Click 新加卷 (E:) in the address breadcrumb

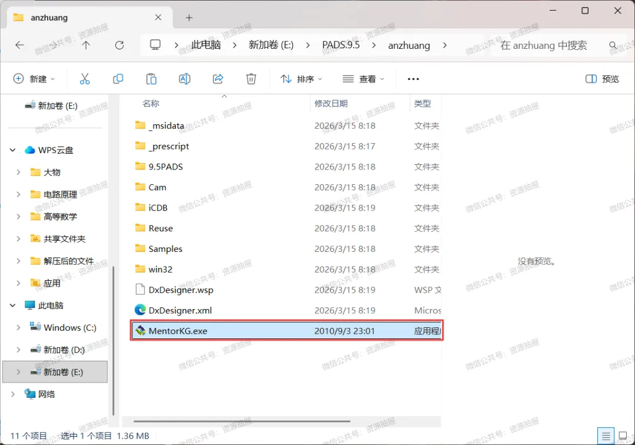(x=271, y=45)
